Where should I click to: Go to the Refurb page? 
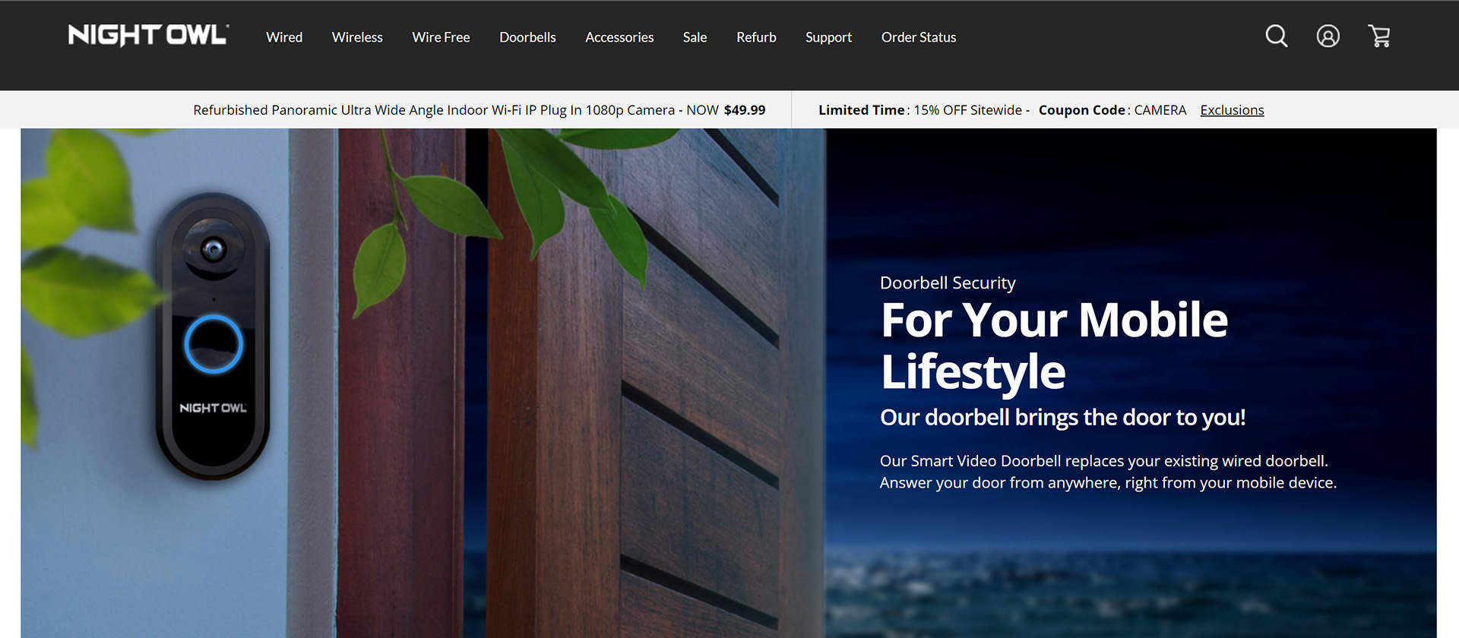(x=756, y=37)
